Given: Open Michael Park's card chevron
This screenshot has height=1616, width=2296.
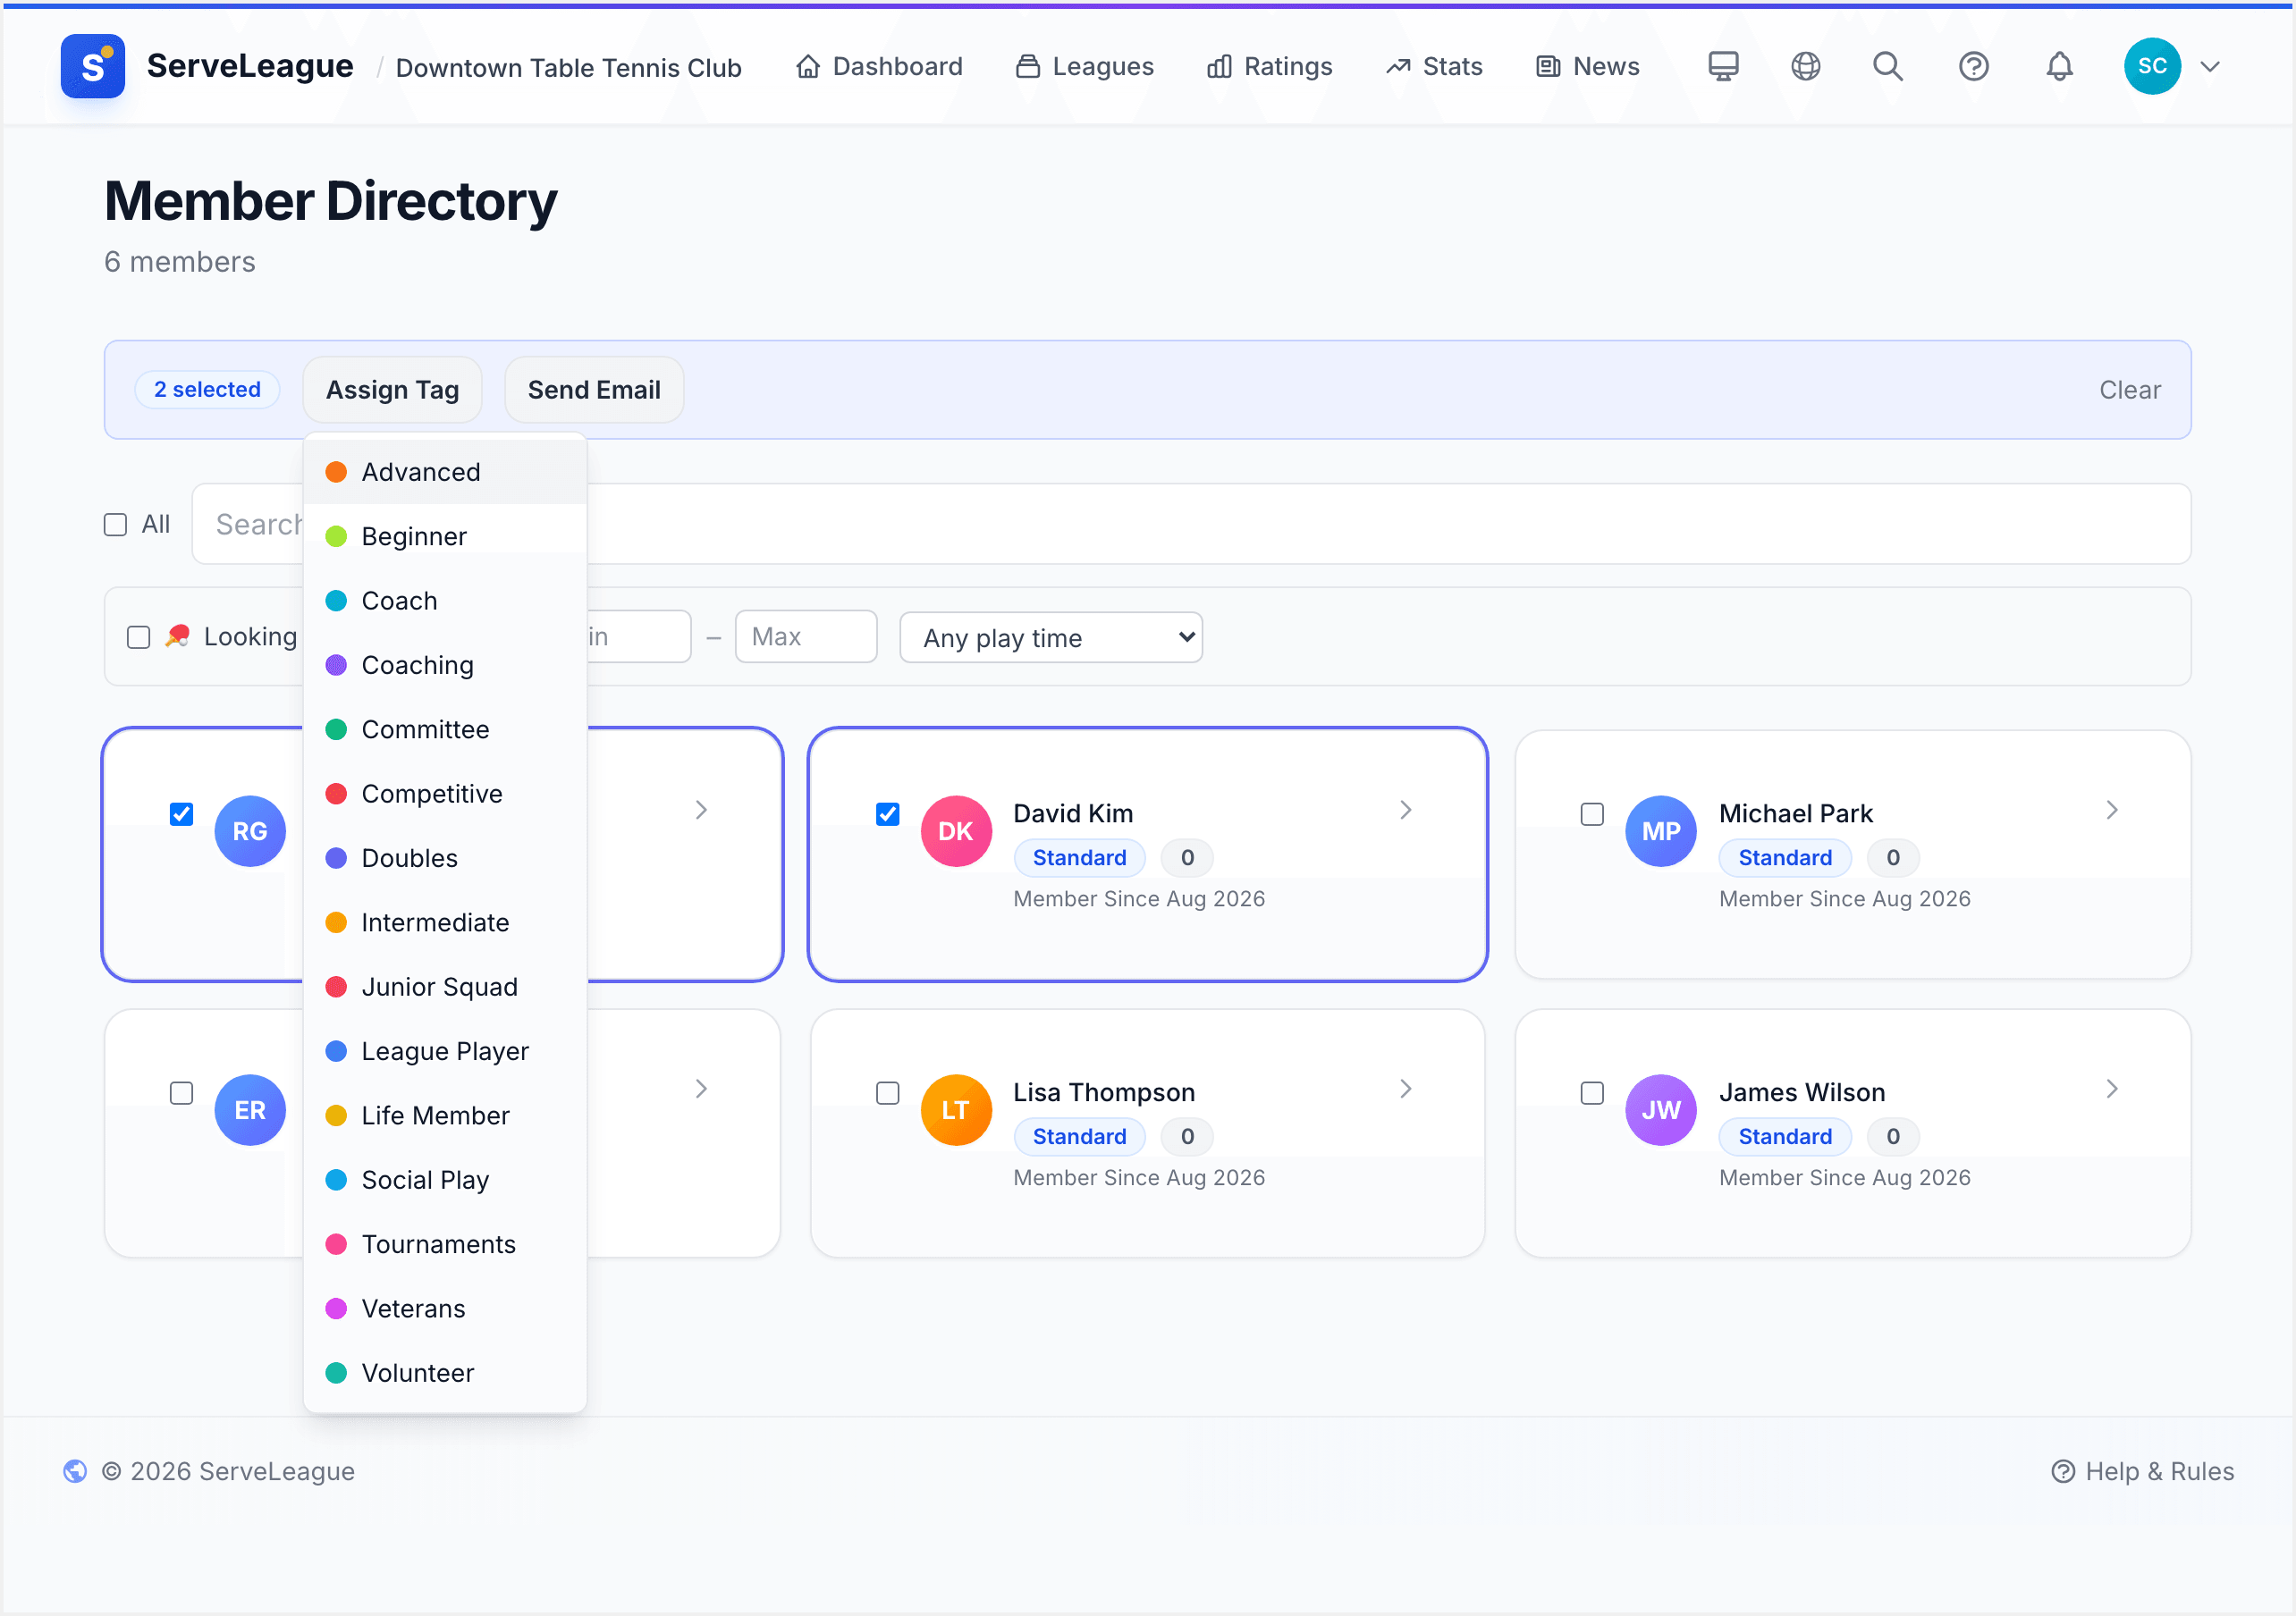Looking at the screenshot, I should coord(2112,810).
